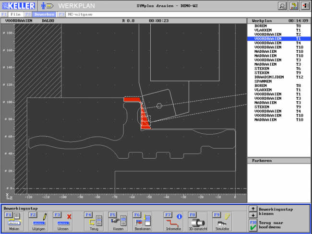Click the up arrow step selector
This screenshot has width=312, height=234.
coord(253,209)
